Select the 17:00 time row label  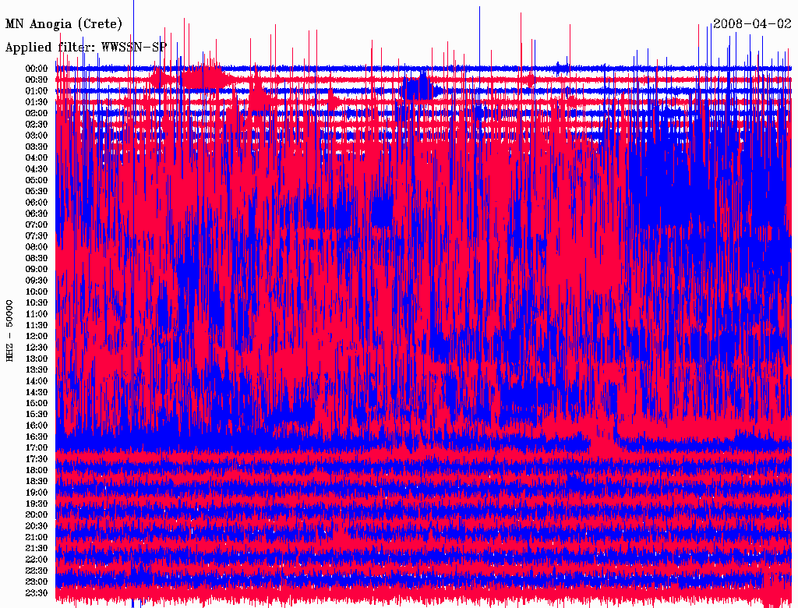(x=37, y=448)
